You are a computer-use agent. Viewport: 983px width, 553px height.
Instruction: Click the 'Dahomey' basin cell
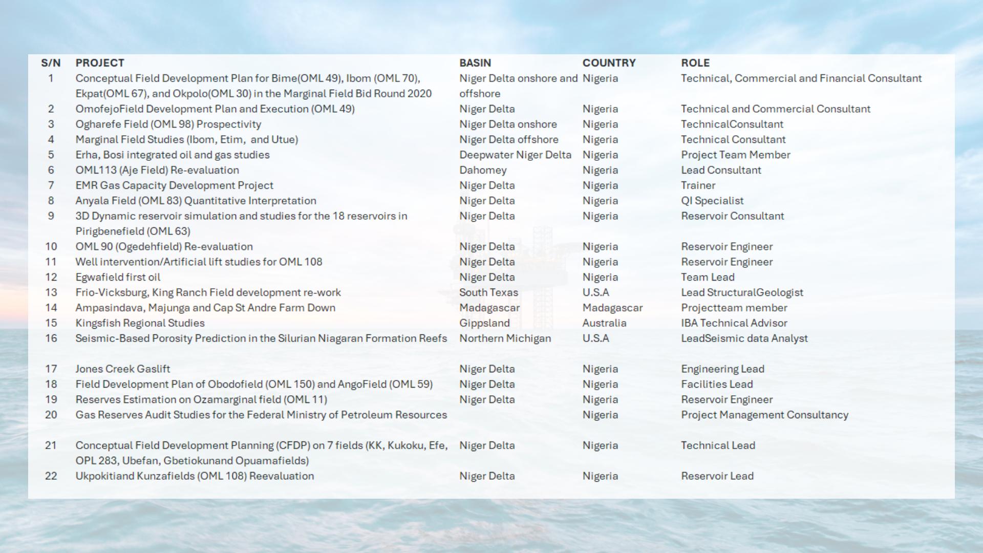[x=483, y=170]
